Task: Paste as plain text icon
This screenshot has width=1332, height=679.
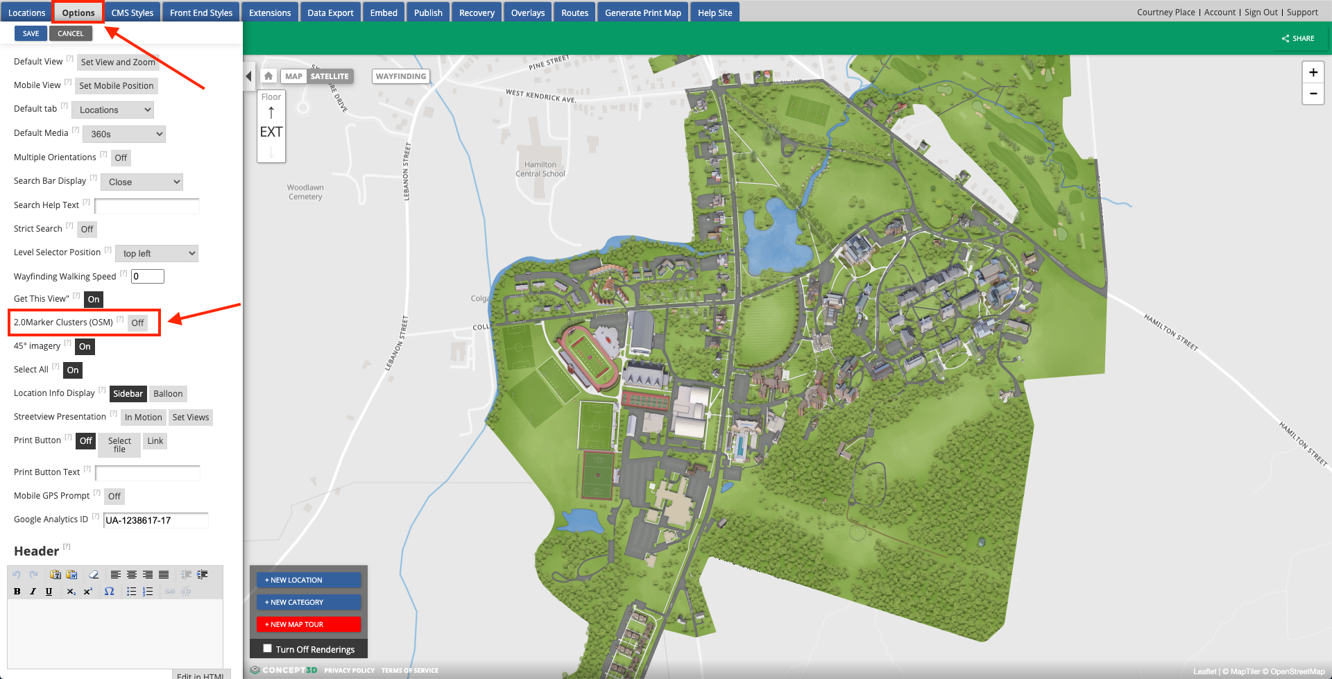Action: (55, 574)
